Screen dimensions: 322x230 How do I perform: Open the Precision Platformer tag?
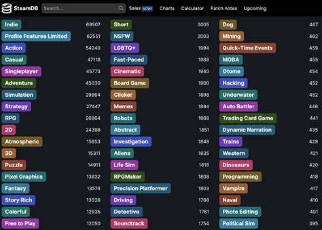point(141,188)
